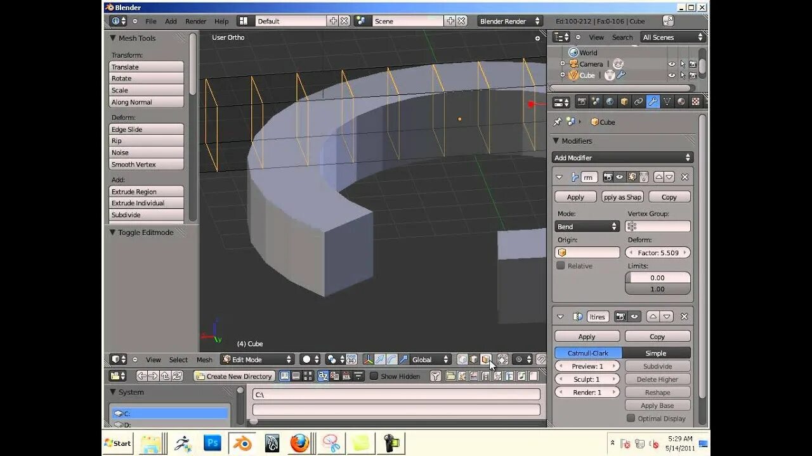Open the World properties globe icon

click(610, 102)
